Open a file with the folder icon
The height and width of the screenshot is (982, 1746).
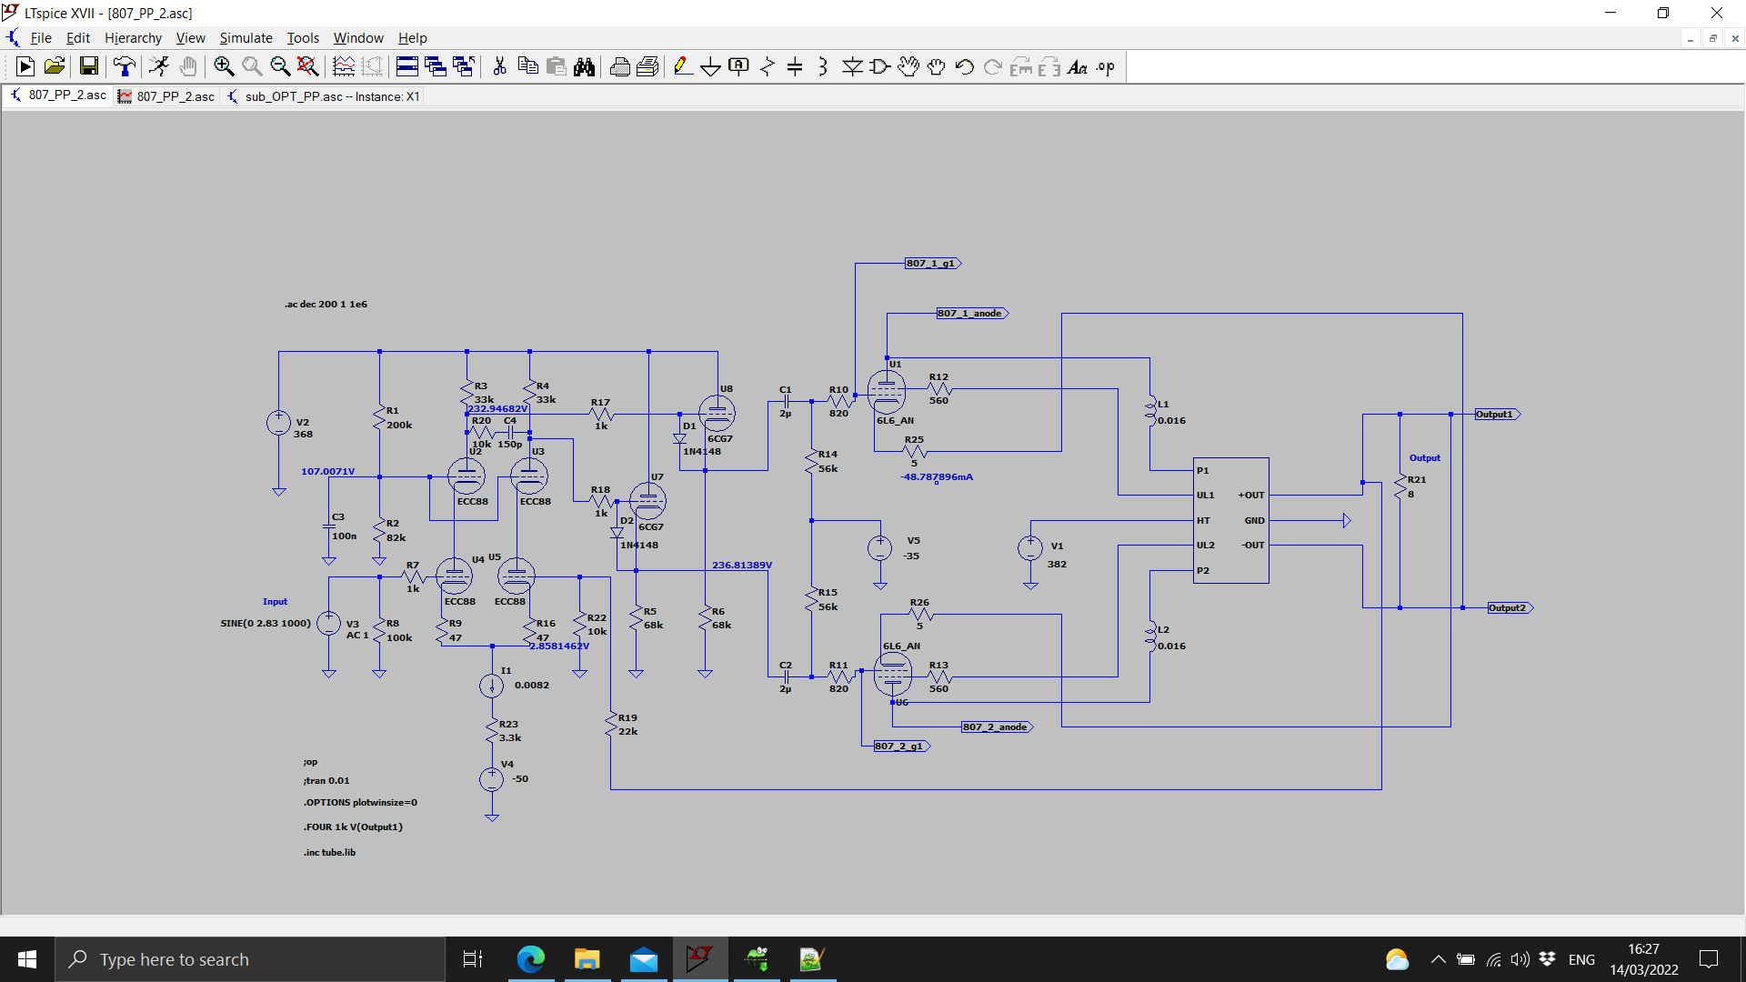tap(54, 66)
